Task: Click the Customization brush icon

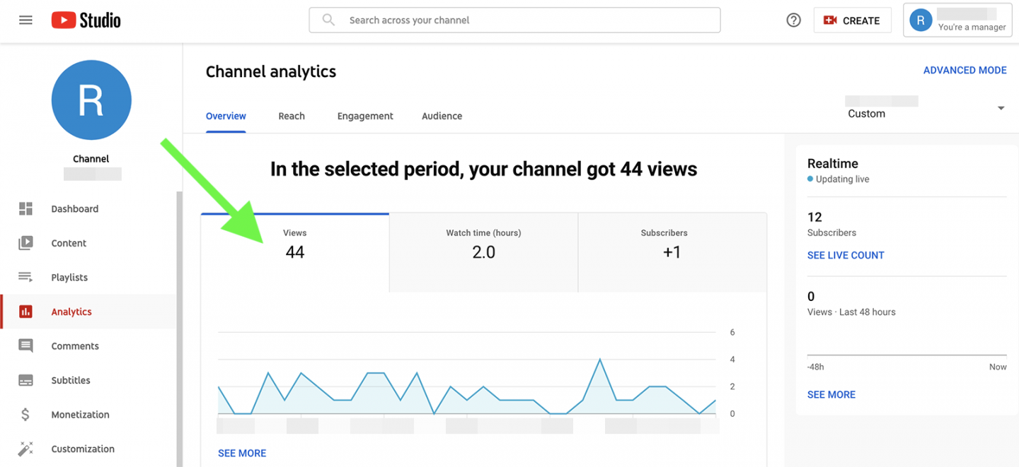Action: click(25, 449)
